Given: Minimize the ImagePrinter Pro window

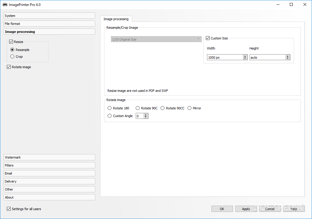Looking at the screenshot, I should (x=278, y=4).
